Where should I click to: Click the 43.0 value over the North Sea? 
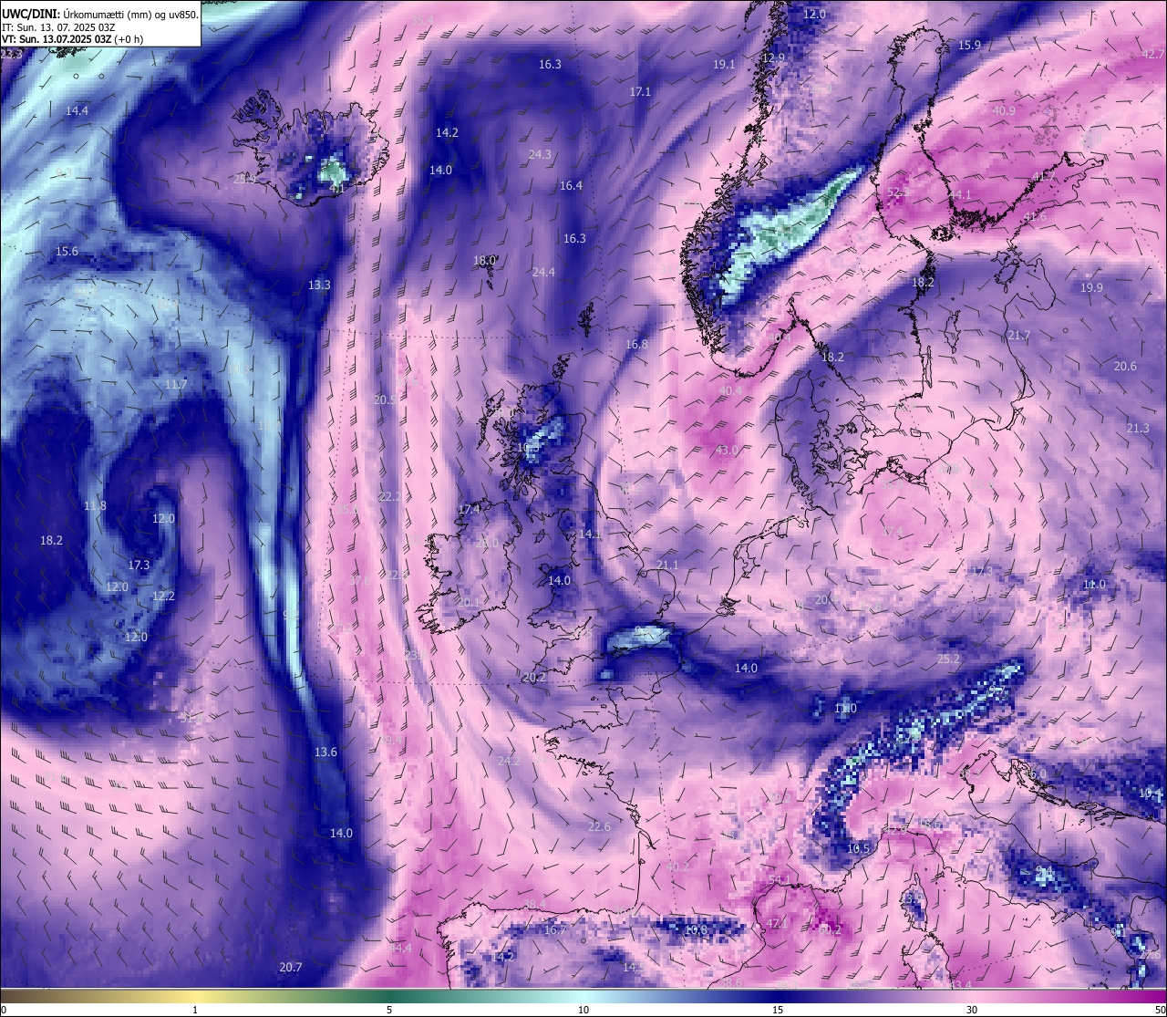(727, 450)
